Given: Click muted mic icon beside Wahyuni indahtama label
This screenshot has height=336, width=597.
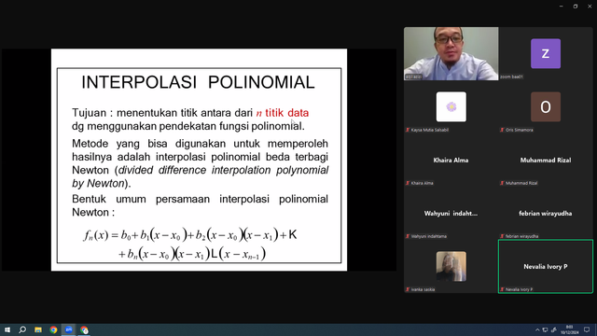Looking at the screenshot, I should 408,236.
